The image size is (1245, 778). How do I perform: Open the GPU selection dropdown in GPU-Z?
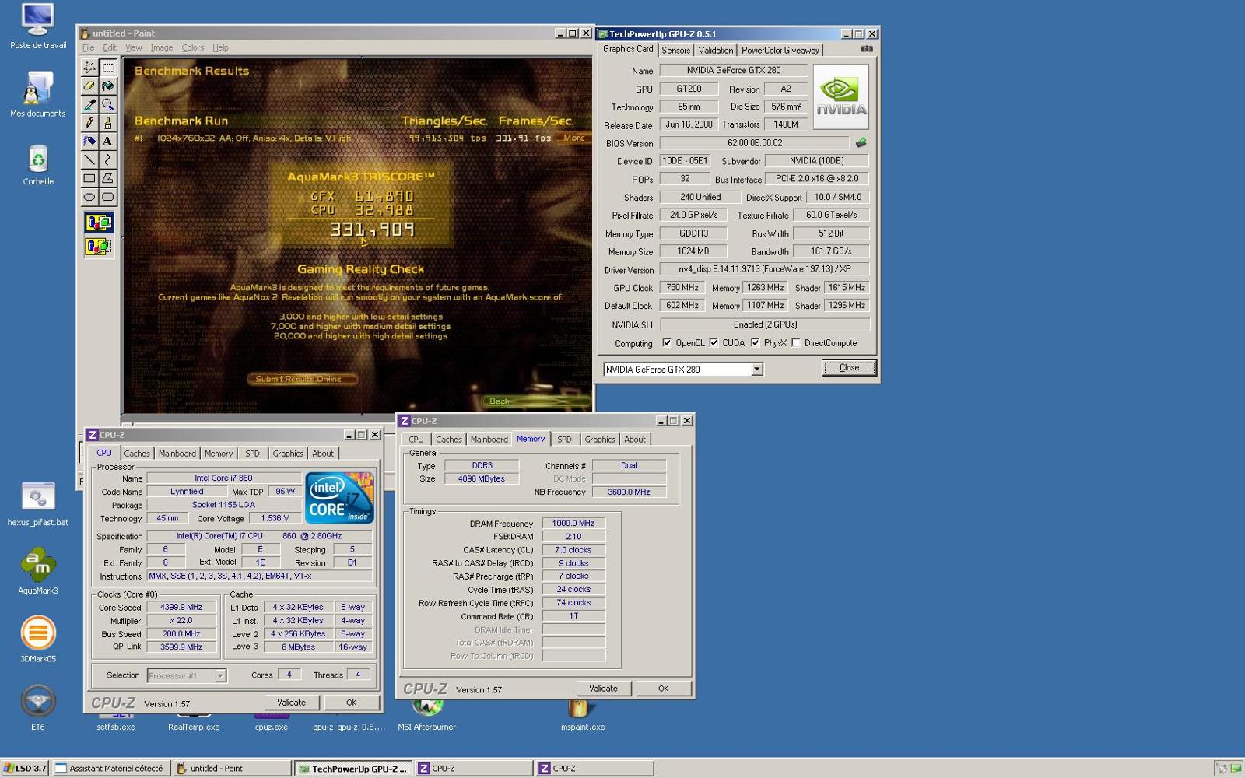757,370
